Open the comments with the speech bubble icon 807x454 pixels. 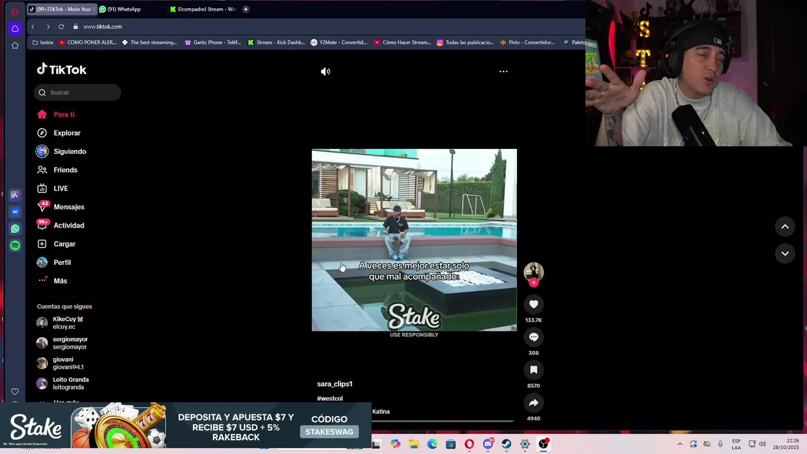tap(533, 337)
